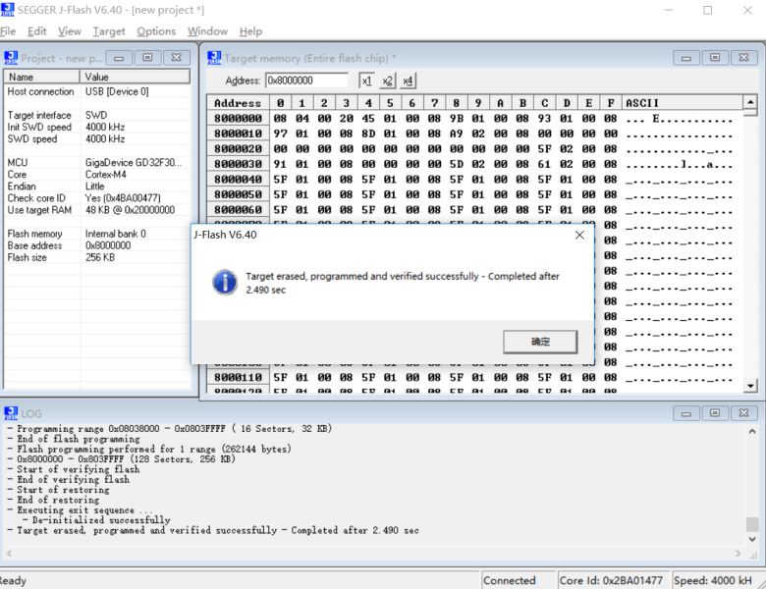Maximize the Project panel
Screen dimensions: 766x589
[147, 58]
